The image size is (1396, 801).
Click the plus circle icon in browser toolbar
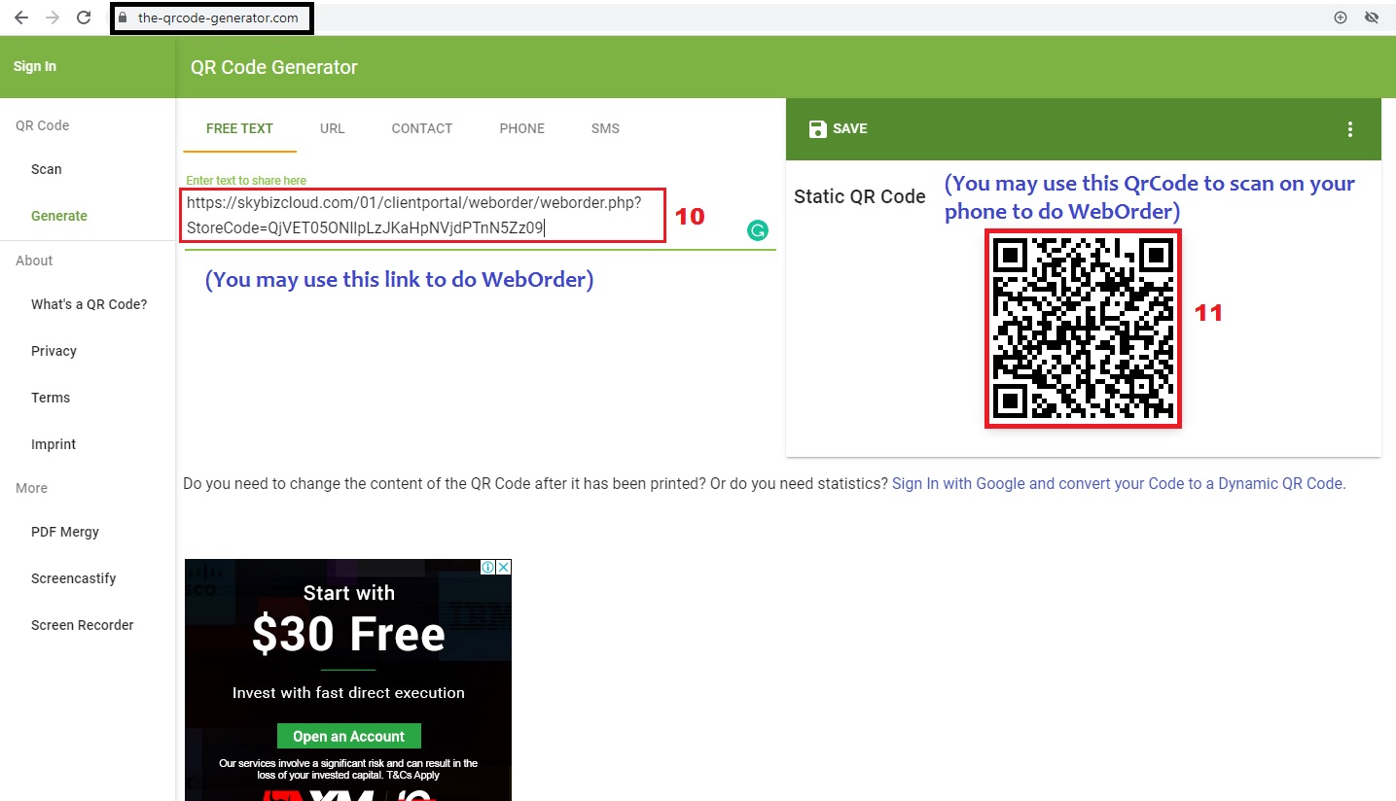(1340, 17)
